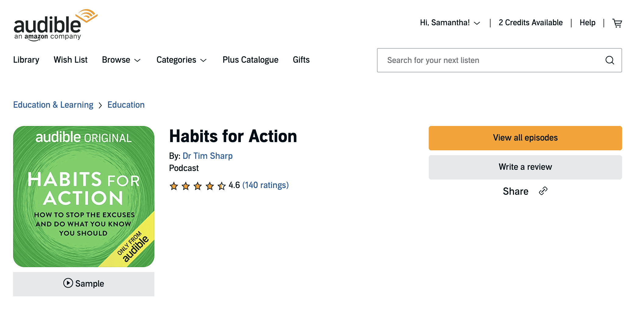Click the search magnifier icon
This screenshot has height=314, width=637.
pyautogui.click(x=610, y=60)
